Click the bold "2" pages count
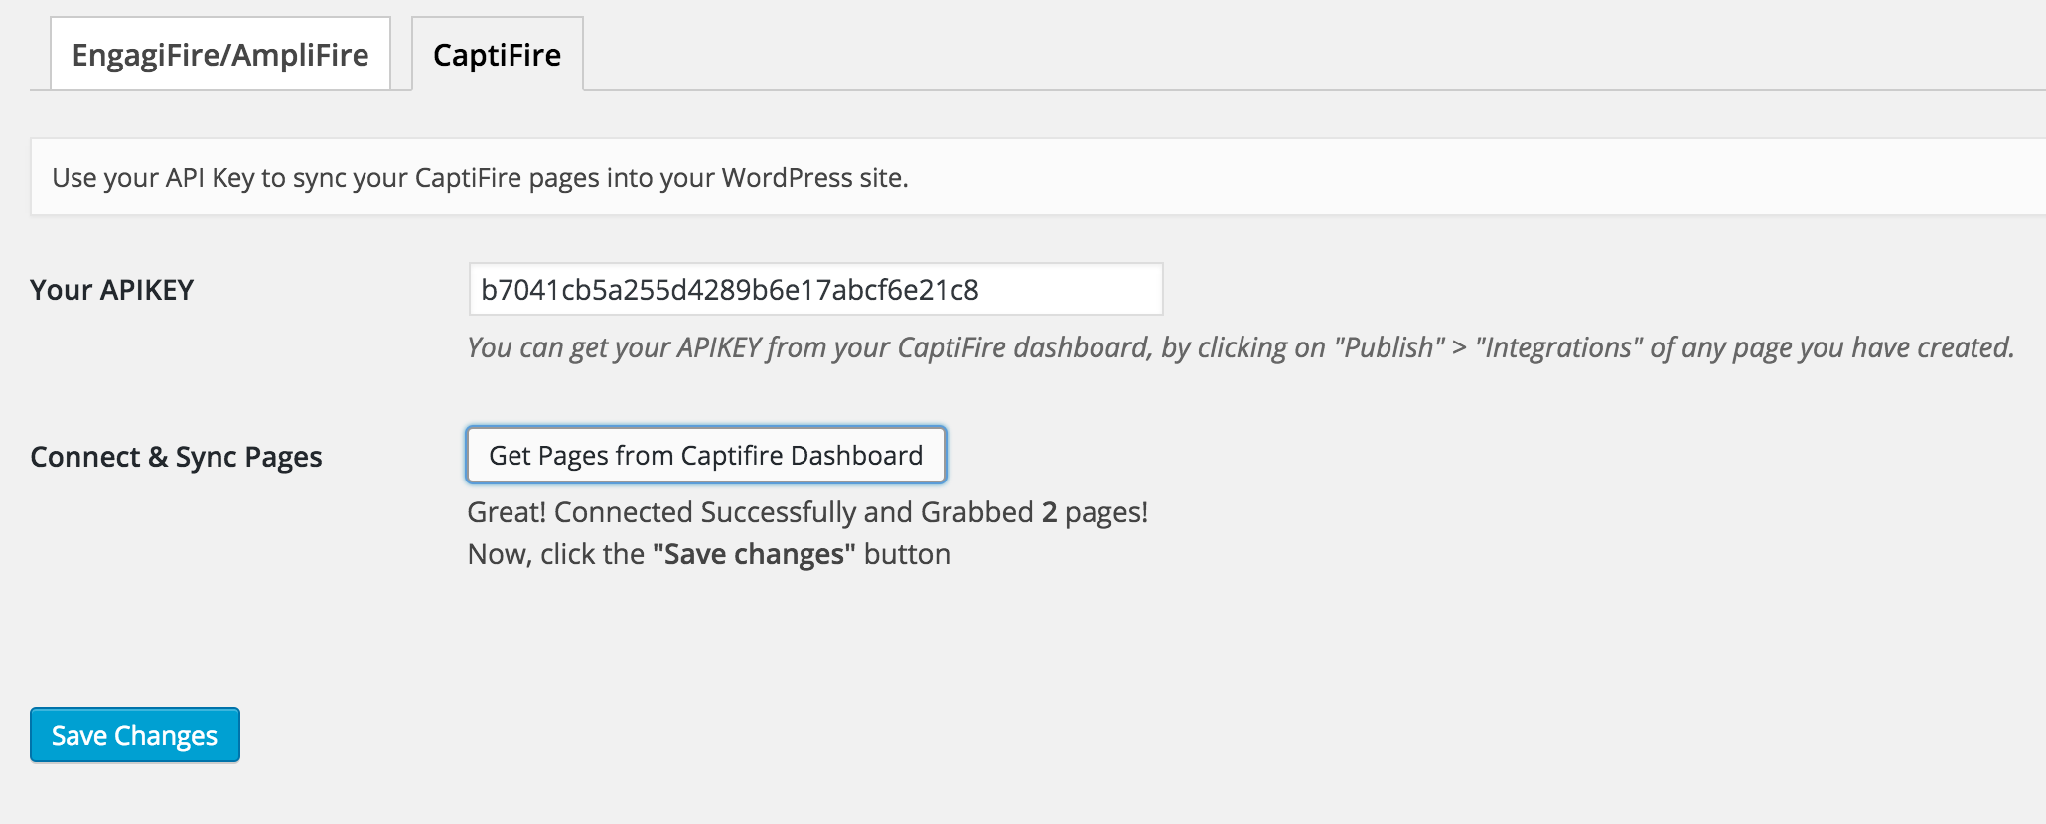Screen dimensions: 2046x824 [1049, 512]
